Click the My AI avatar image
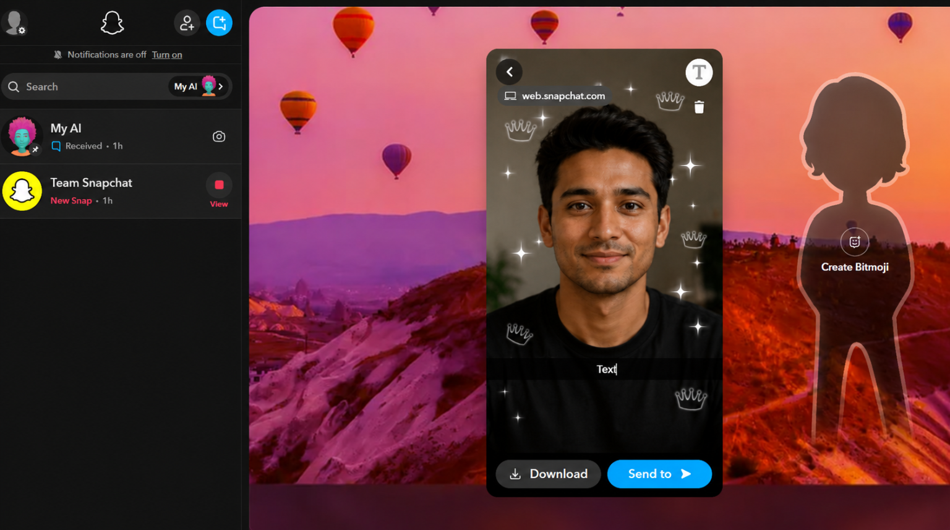 [22, 136]
